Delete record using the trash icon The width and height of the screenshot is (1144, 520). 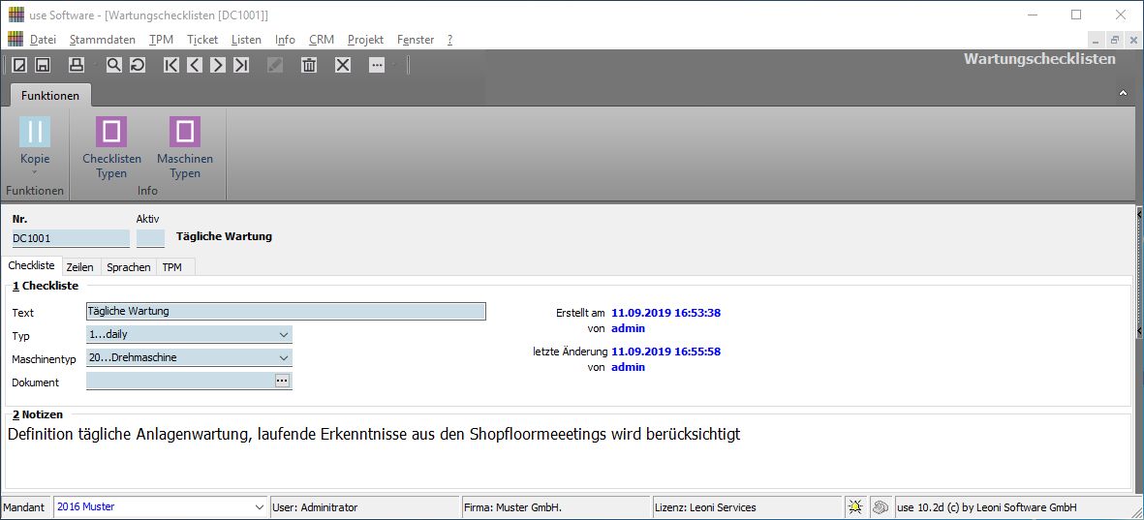(x=309, y=65)
